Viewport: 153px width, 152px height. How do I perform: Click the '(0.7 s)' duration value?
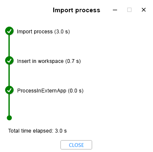pyautogui.click(x=73, y=61)
